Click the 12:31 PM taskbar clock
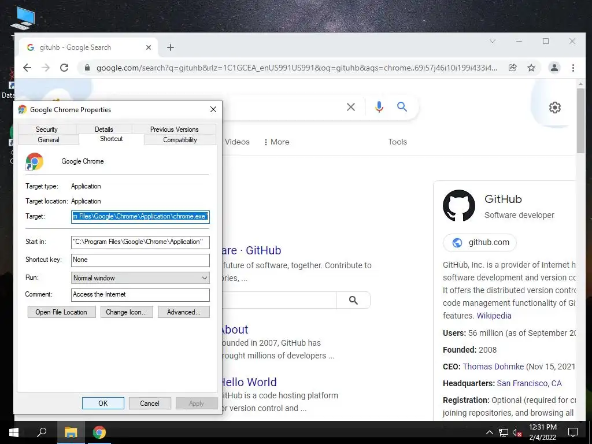 (542, 427)
